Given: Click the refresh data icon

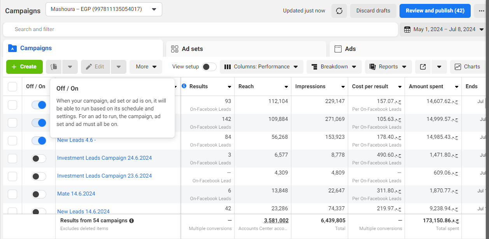Looking at the screenshot, I should 339,11.
